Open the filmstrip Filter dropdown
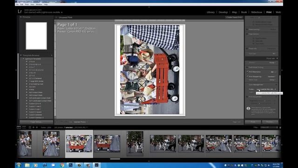 pyautogui.click(x=269, y=127)
